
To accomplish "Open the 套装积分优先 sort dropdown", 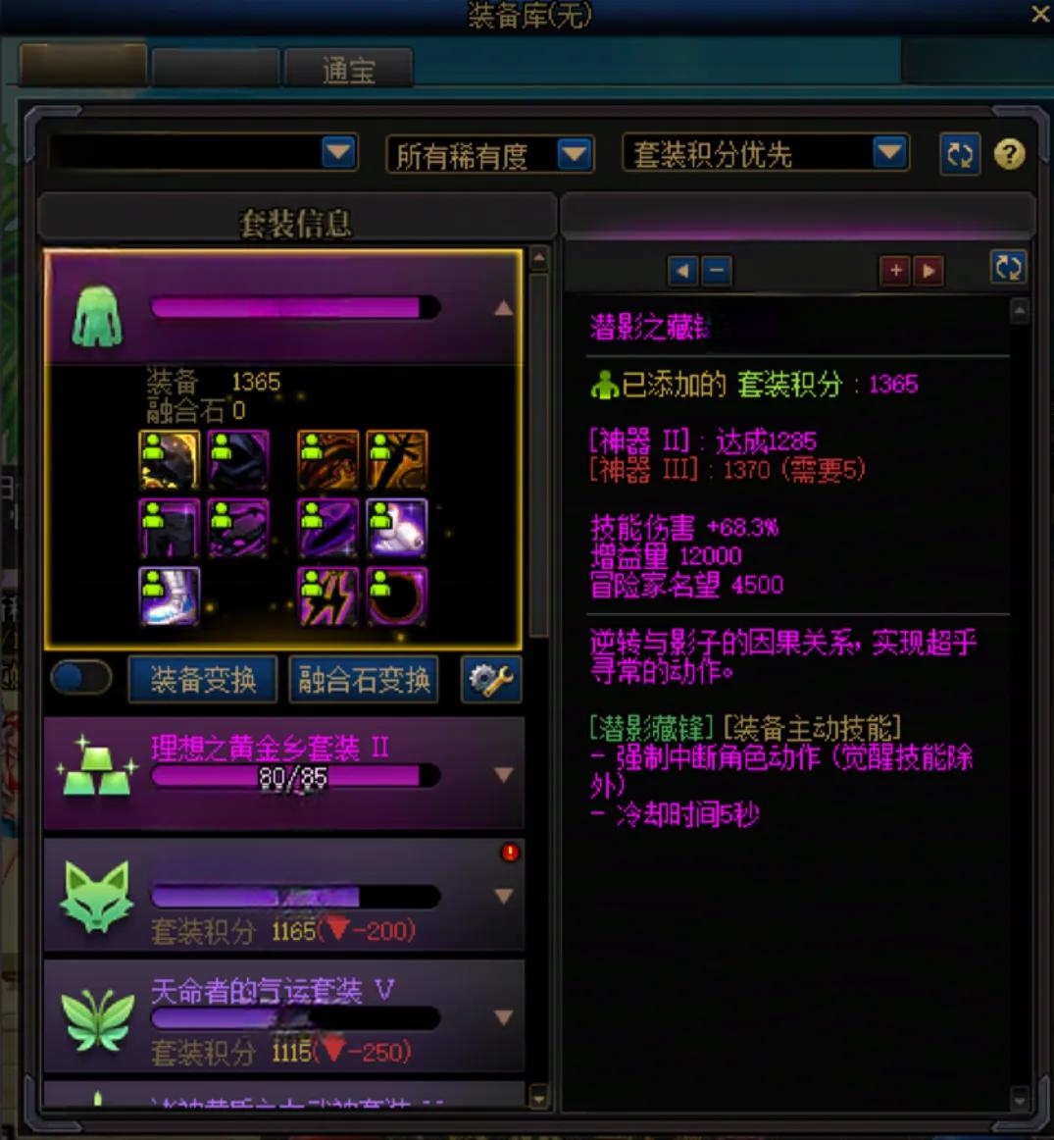I will (x=767, y=153).
